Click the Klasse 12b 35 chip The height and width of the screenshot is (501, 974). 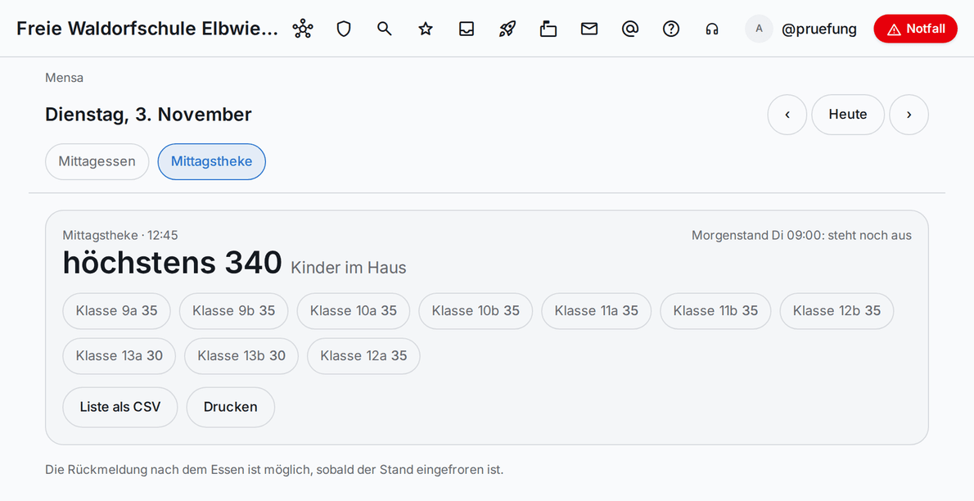pos(836,311)
